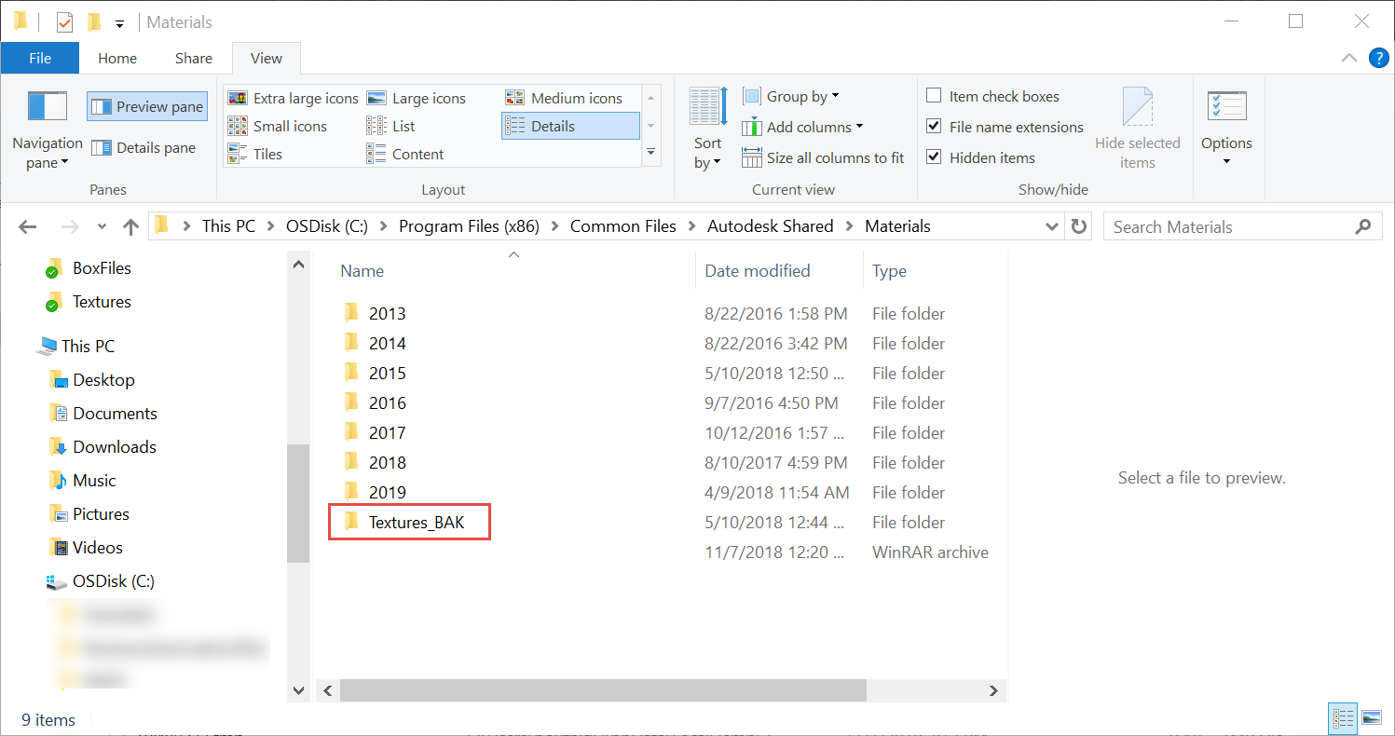Select BoxFiles in navigation pane
The width and height of the screenshot is (1395, 736).
[102, 268]
